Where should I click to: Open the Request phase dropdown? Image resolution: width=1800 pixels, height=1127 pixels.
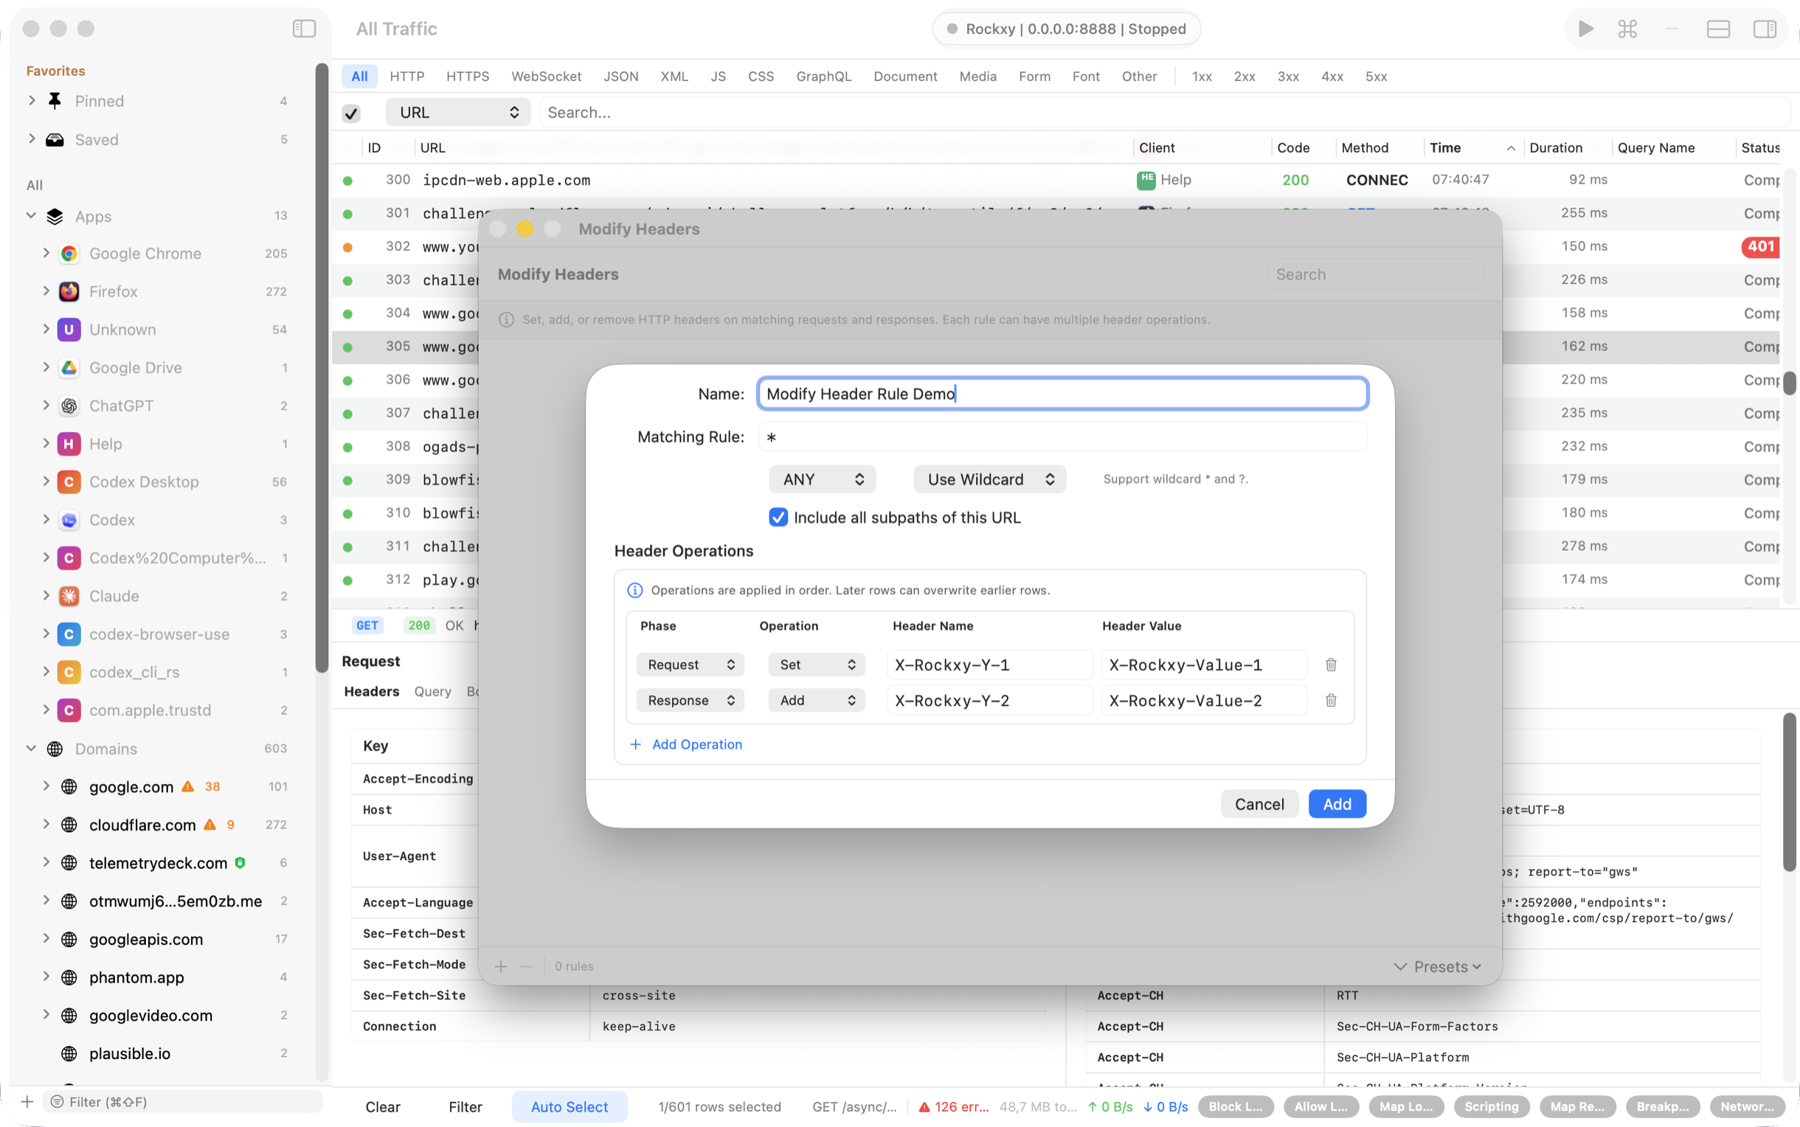click(x=690, y=664)
